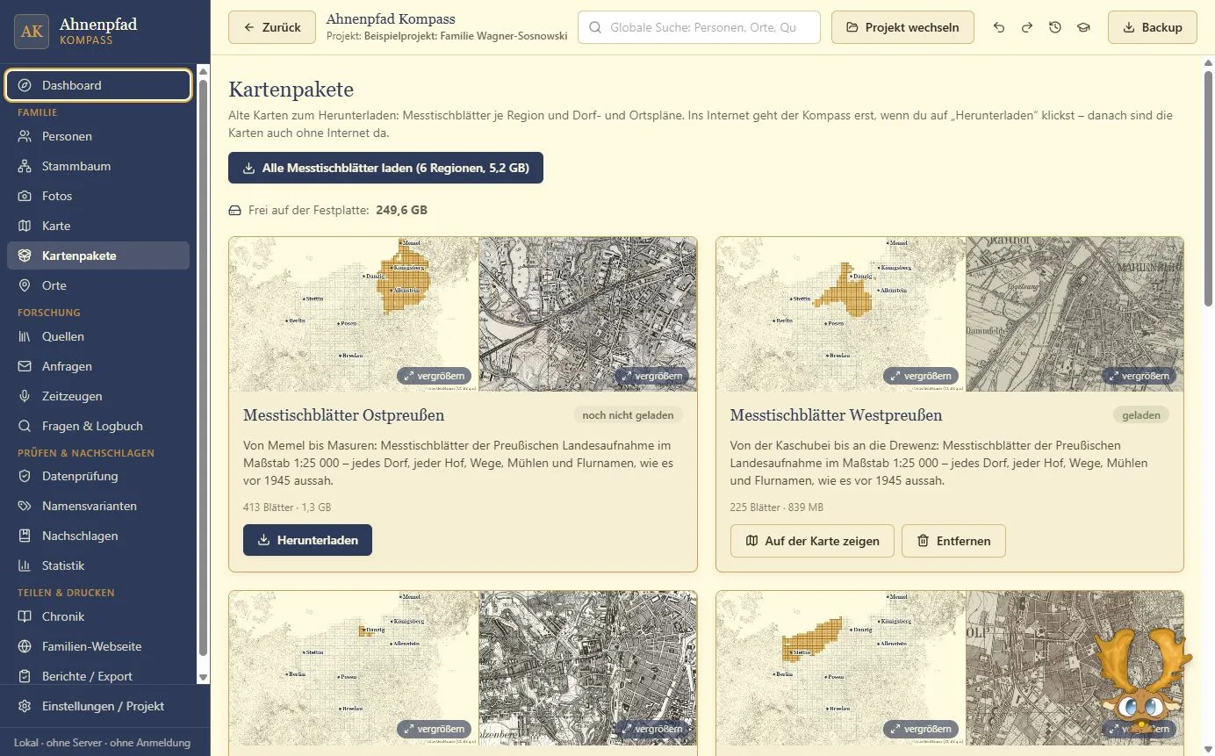This screenshot has width=1215, height=756.
Task: Open Namensvarianten
Action: point(98,506)
